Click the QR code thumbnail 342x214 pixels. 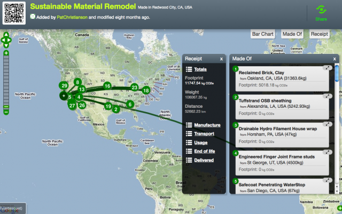pyautogui.click(x=14, y=13)
